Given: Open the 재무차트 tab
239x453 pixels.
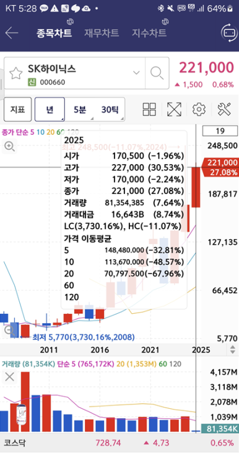Looking at the screenshot, I should pyautogui.click(x=102, y=33).
